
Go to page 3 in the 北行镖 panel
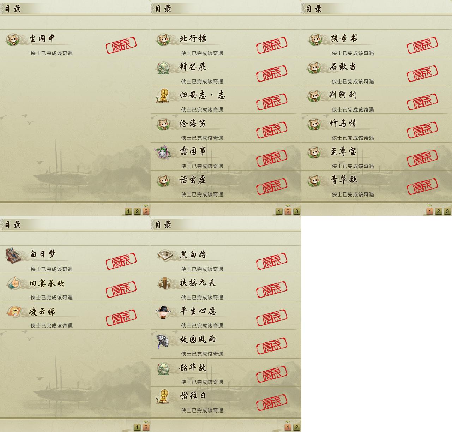pyautogui.click(x=296, y=211)
